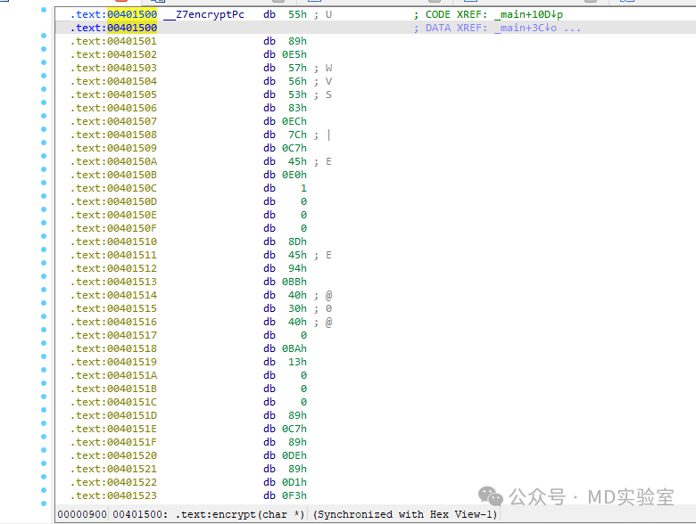Click the address .text:0040150C
Screen dimensions: 696x524
113,188
